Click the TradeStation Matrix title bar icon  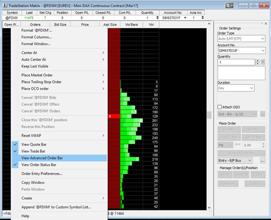pyautogui.click(x=5, y=6)
